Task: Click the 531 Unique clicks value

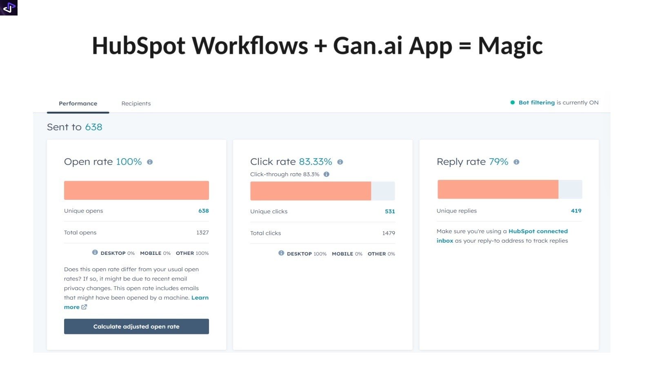Action: tap(390, 211)
